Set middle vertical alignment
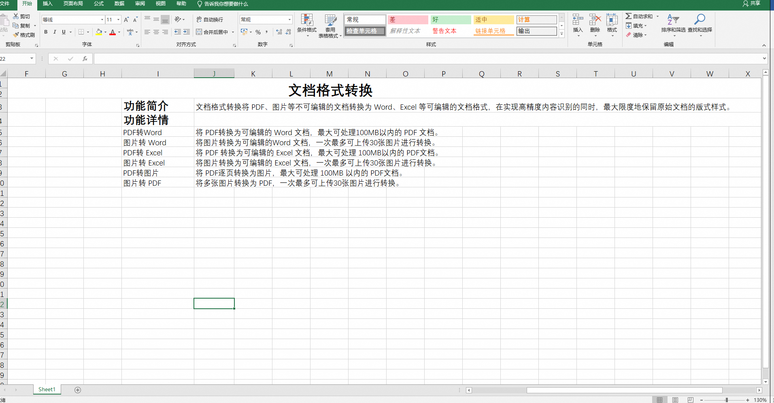This screenshot has width=774, height=403. point(156,19)
